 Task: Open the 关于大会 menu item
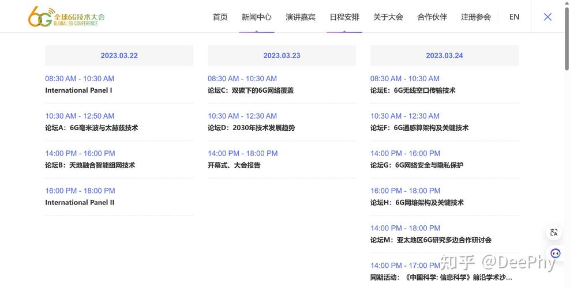(388, 17)
